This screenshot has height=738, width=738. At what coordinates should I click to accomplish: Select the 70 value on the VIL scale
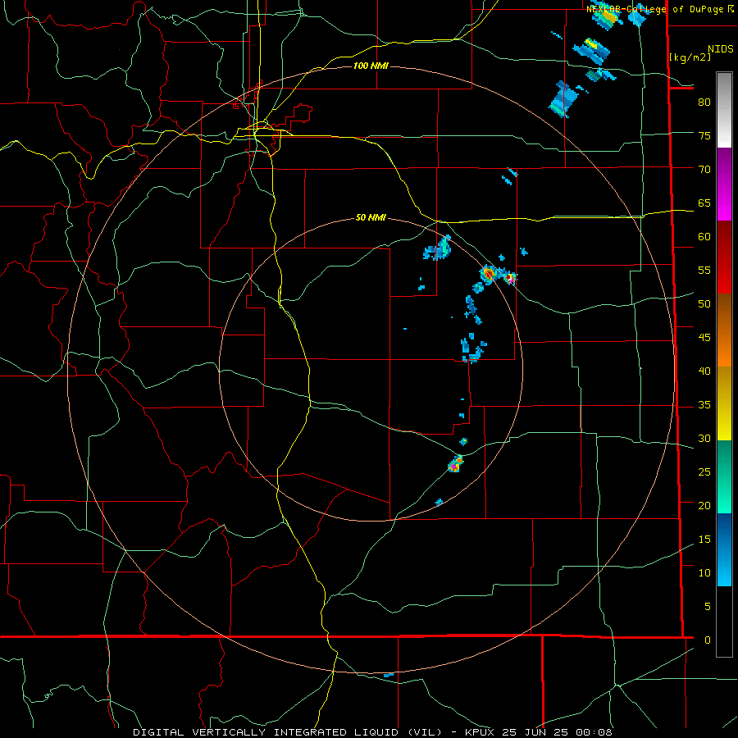point(704,170)
